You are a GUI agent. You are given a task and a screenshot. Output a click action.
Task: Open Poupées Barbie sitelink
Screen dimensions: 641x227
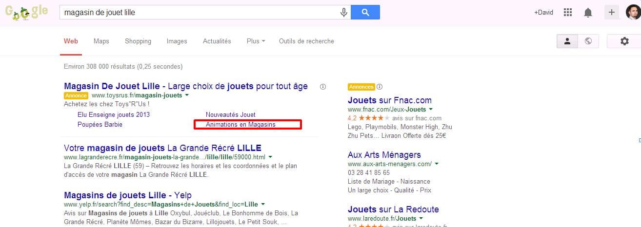tap(100, 125)
